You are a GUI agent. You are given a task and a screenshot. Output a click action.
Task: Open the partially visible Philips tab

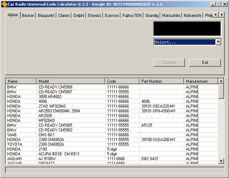coord(209,15)
